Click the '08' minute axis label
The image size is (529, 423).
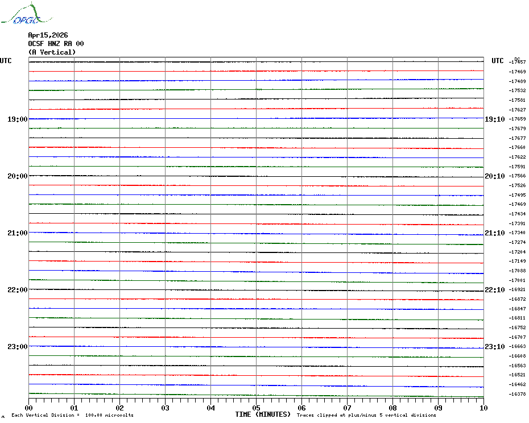pyautogui.click(x=392, y=408)
